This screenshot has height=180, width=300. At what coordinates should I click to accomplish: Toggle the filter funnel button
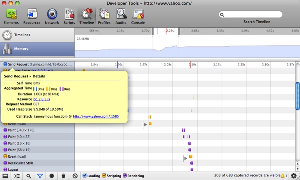[x=40, y=176]
